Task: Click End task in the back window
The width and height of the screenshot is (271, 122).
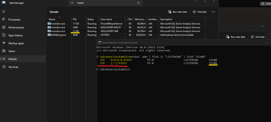Action: coord(258,37)
